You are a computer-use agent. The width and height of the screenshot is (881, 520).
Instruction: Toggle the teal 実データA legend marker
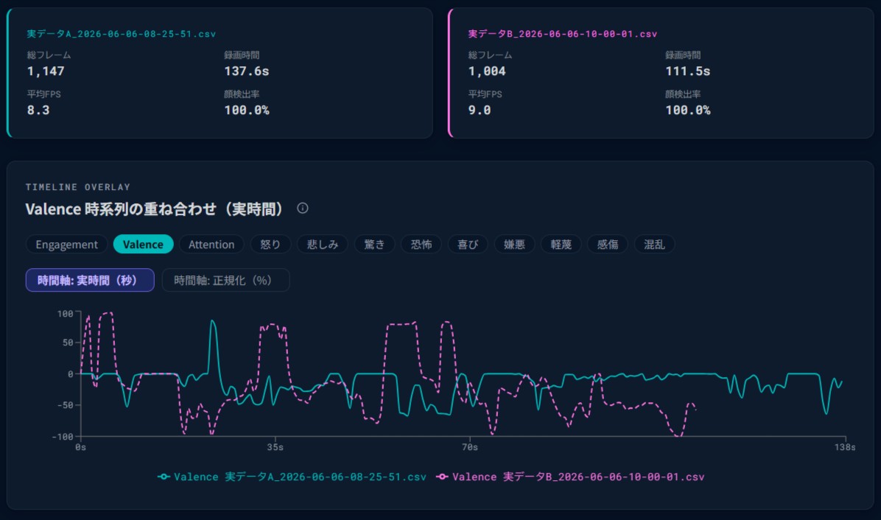coord(164,477)
